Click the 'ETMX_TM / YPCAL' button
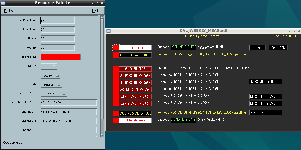 pos(266,103)
